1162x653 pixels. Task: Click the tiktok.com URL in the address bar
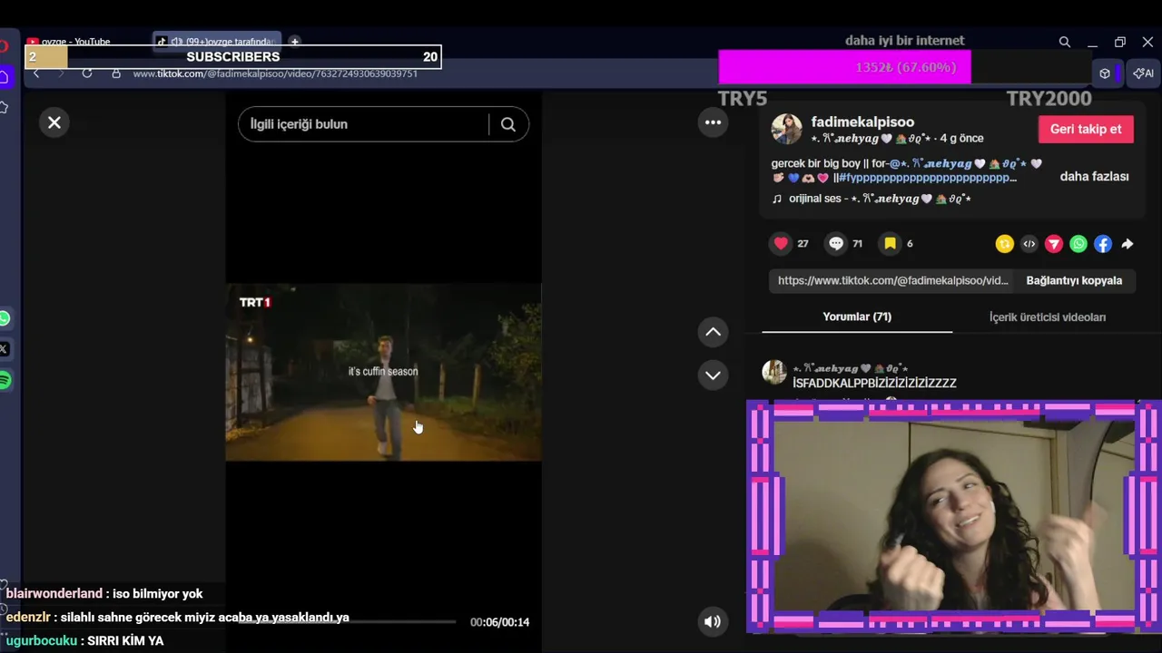click(x=275, y=73)
